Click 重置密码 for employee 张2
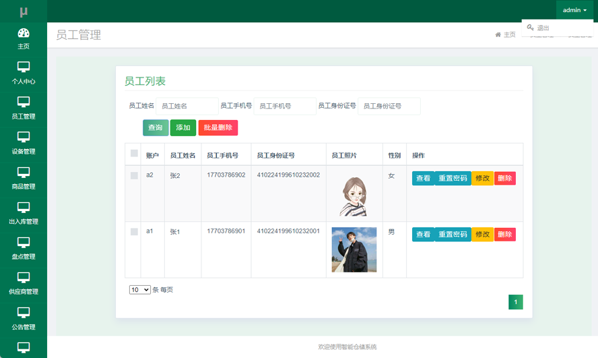598x358 pixels. point(453,179)
